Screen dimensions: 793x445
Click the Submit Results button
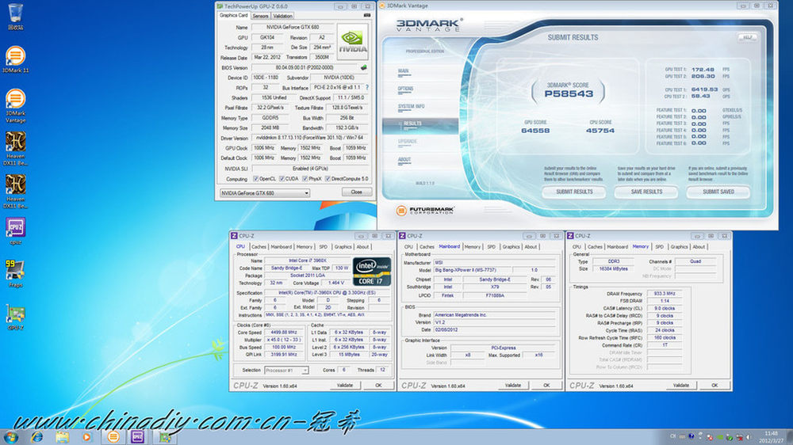(574, 192)
